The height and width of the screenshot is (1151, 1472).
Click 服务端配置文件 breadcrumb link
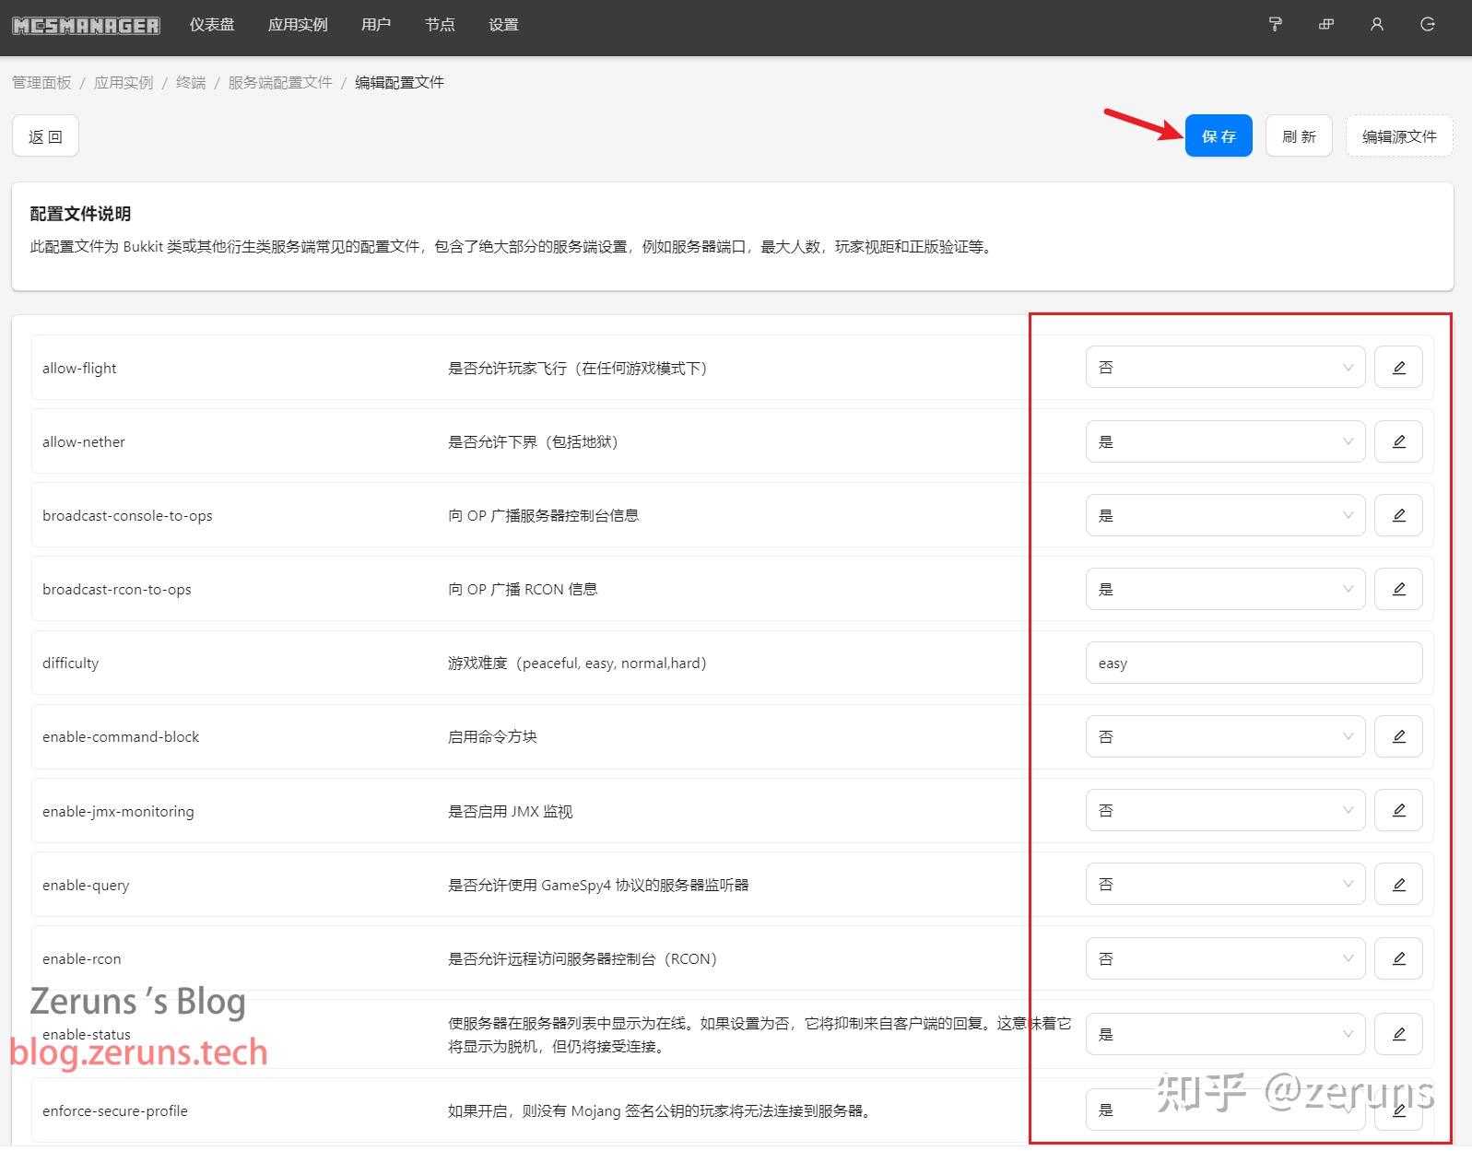coord(280,83)
